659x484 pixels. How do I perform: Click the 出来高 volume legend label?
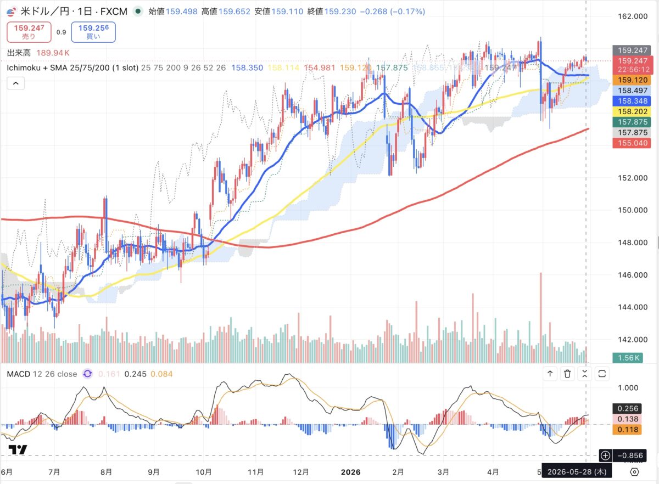pyautogui.click(x=19, y=53)
